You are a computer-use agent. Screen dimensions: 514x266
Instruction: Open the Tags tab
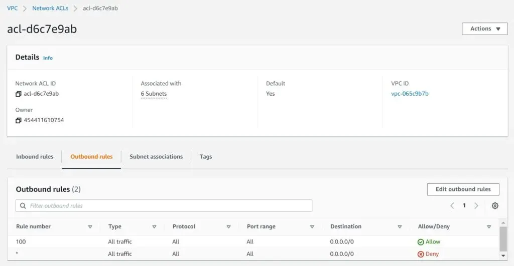(x=206, y=157)
